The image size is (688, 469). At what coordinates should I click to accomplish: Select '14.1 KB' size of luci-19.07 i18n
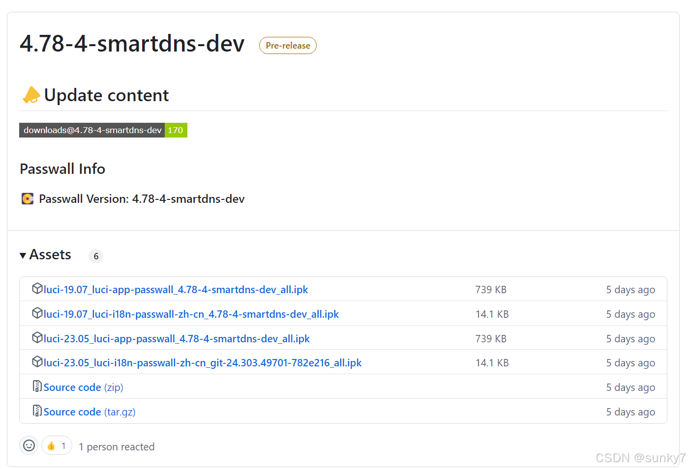[x=492, y=314]
